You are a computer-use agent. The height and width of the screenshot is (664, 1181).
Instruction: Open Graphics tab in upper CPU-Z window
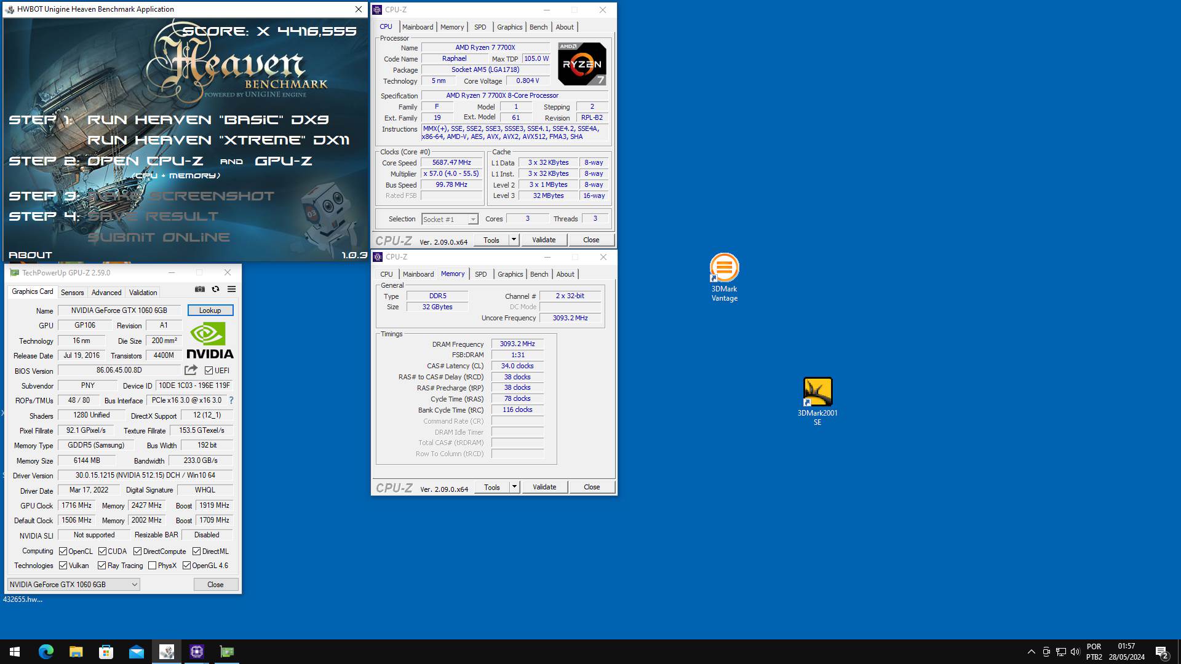click(510, 27)
